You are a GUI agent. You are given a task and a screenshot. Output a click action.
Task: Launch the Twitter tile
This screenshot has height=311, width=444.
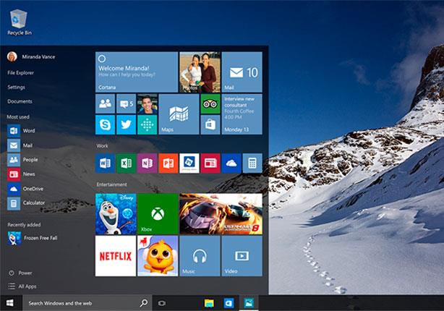[126, 124]
